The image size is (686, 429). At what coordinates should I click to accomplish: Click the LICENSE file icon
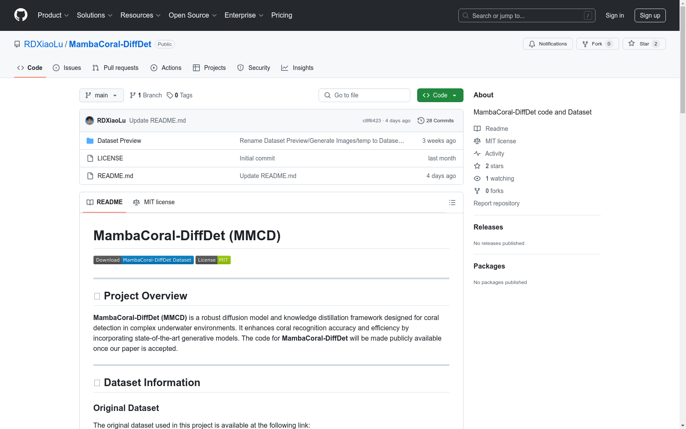click(90, 158)
